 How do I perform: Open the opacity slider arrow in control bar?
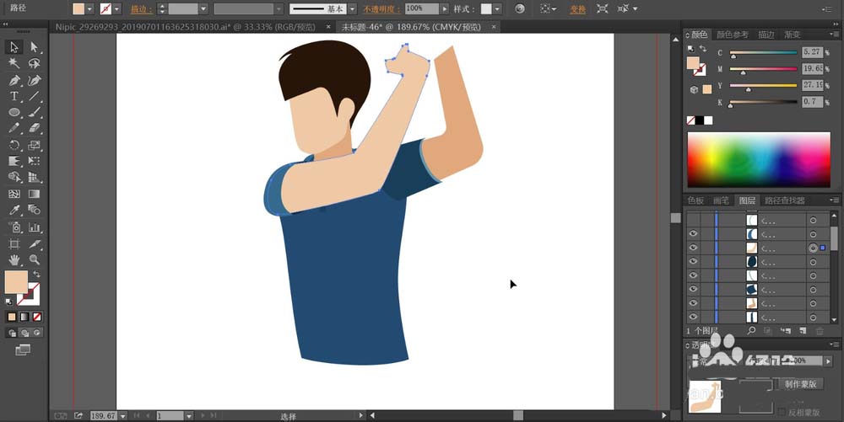(x=444, y=8)
